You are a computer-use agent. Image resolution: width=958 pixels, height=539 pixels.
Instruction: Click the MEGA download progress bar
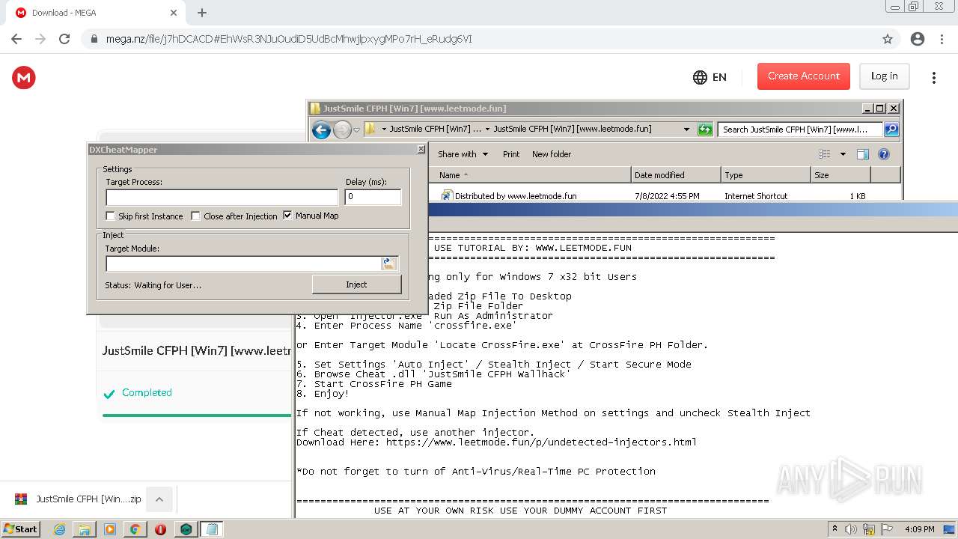tap(197, 415)
